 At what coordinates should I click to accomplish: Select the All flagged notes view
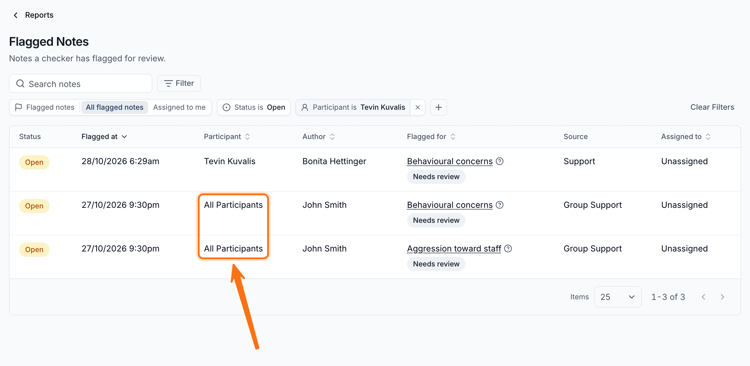pyautogui.click(x=115, y=107)
